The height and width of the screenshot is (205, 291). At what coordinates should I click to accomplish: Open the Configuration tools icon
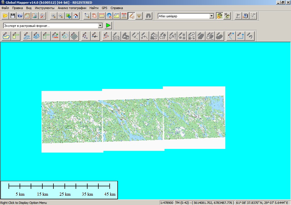coord(42,16)
